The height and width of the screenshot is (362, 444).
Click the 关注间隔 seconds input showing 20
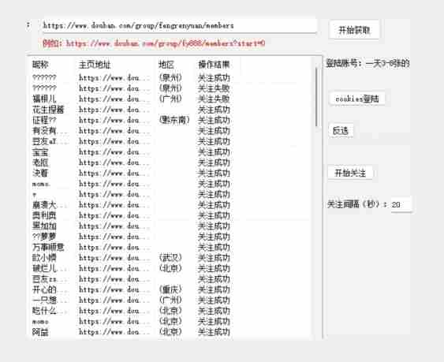click(x=401, y=204)
